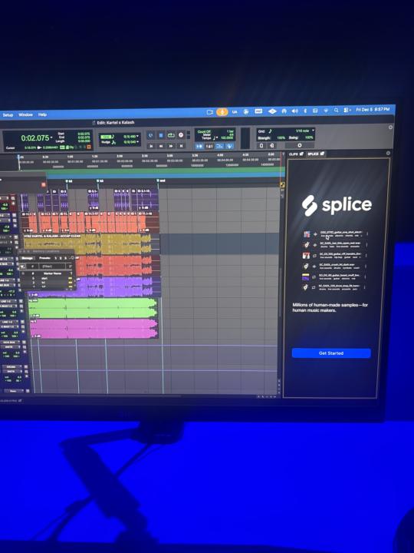Screen dimensions: 414x553
Task: Click fifth Splice sample thumbnail with yellow stripe
Action: click(x=305, y=276)
